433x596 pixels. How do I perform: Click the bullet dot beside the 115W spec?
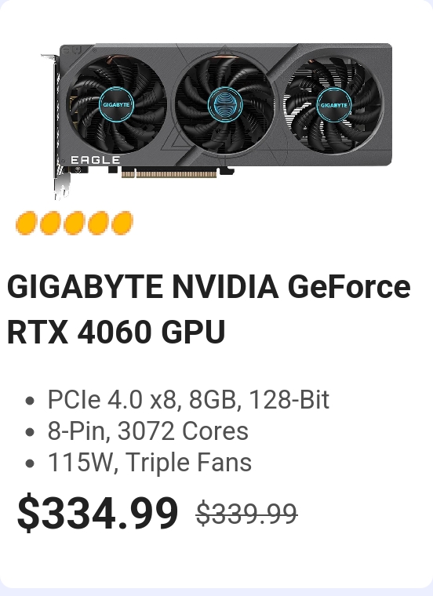point(29,463)
